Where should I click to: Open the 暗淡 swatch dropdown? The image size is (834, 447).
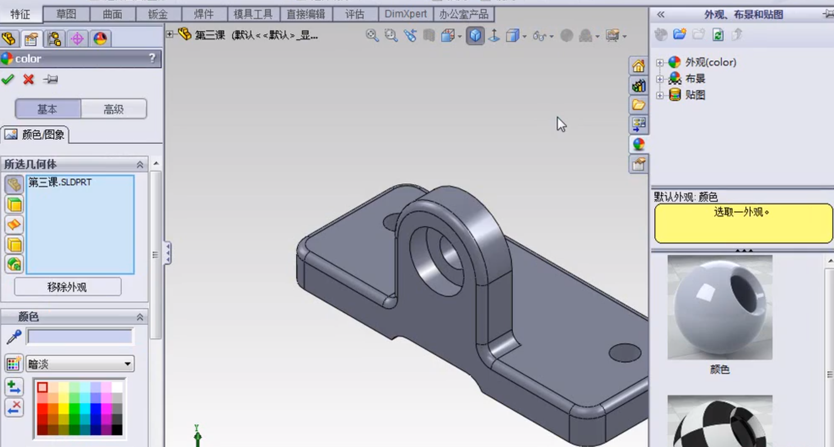tap(80, 364)
